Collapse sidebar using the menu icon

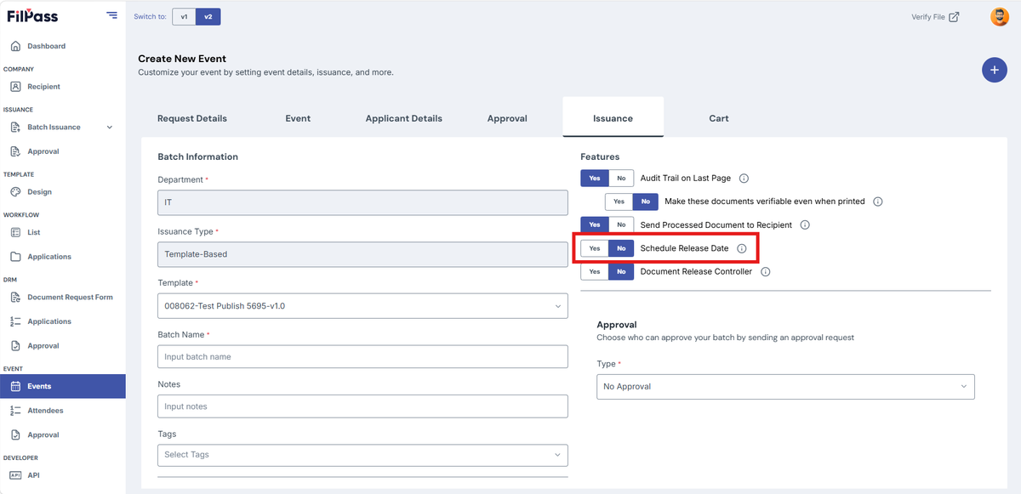click(x=111, y=15)
